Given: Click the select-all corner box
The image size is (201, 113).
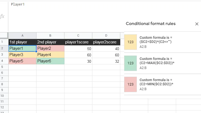Looking at the screenshot, I should [4, 35].
